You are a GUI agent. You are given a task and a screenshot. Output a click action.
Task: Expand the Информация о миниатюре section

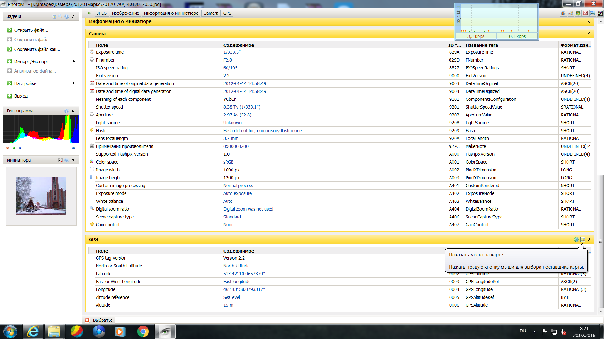coord(589,21)
